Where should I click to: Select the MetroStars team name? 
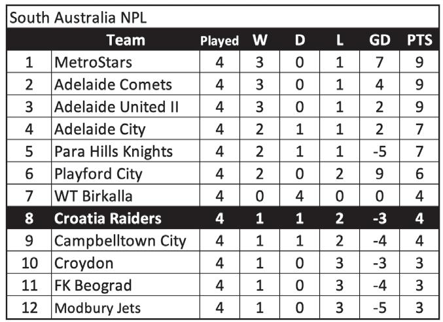(x=93, y=62)
